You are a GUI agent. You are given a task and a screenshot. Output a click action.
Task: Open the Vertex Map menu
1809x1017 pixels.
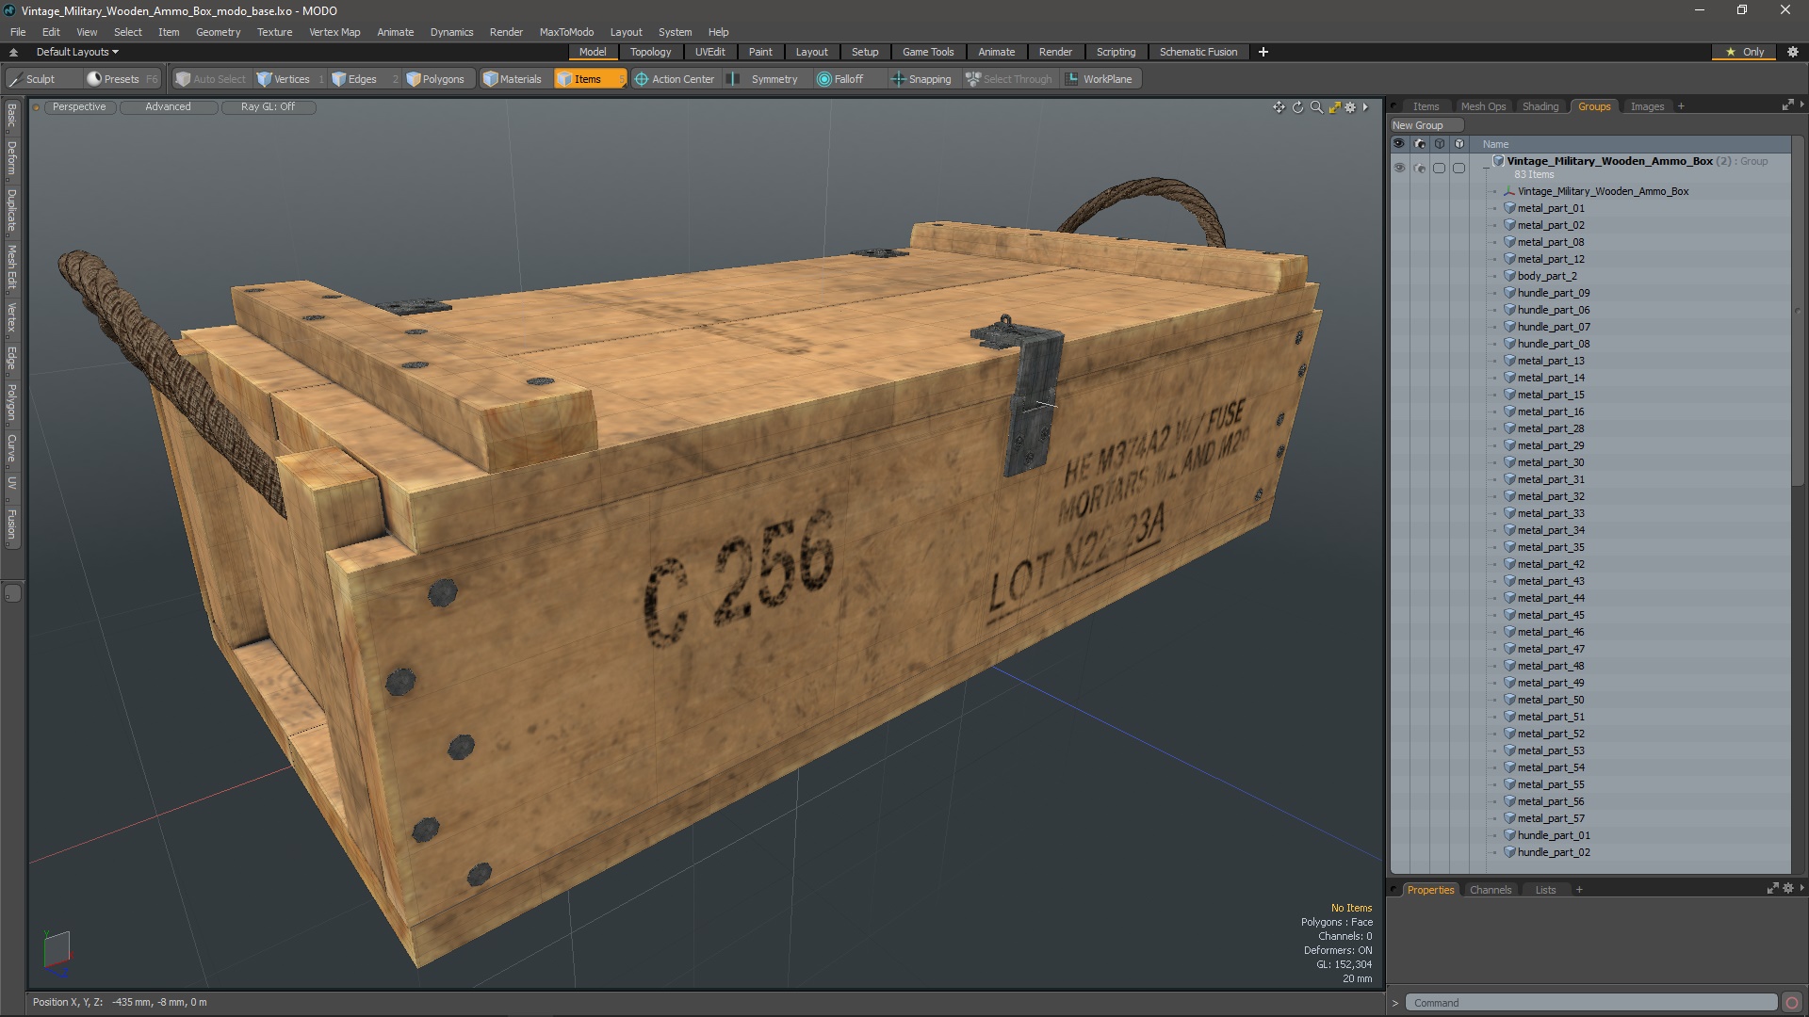pos(334,32)
